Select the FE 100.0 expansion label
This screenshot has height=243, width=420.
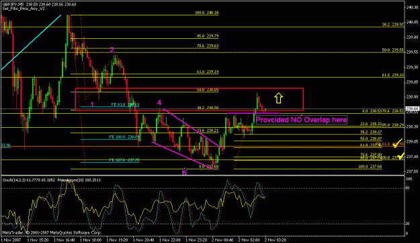(x=124, y=137)
